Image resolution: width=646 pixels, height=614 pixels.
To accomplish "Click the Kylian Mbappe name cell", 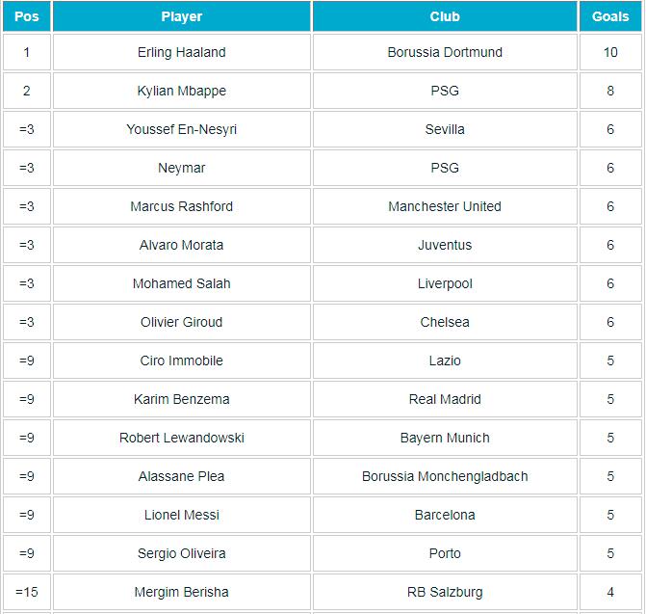I will pos(182,91).
